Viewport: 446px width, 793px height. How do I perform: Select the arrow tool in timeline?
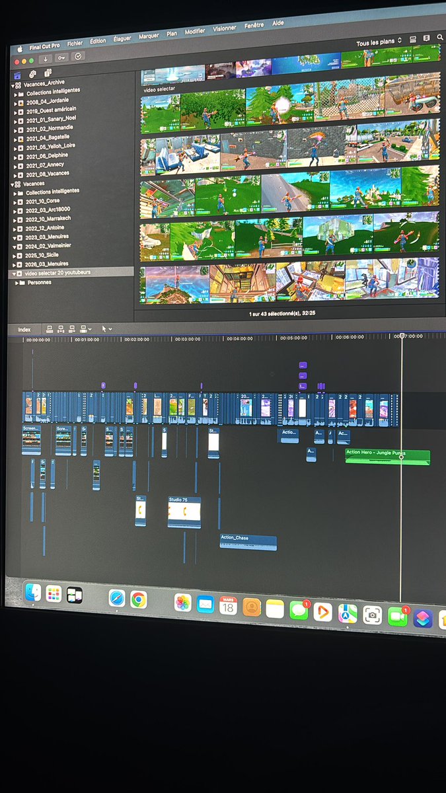[104, 328]
